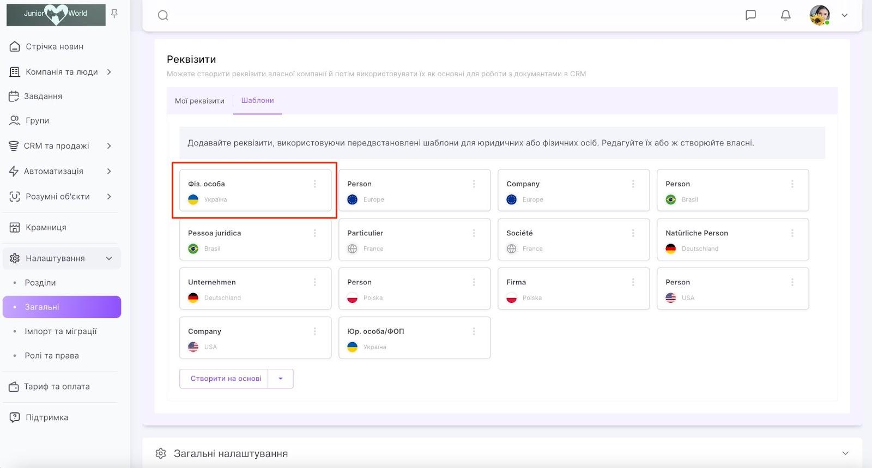This screenshot has height=468, width=872.
Task: Open options menu for Фіз. особа template
Action: tap(314, 184)
